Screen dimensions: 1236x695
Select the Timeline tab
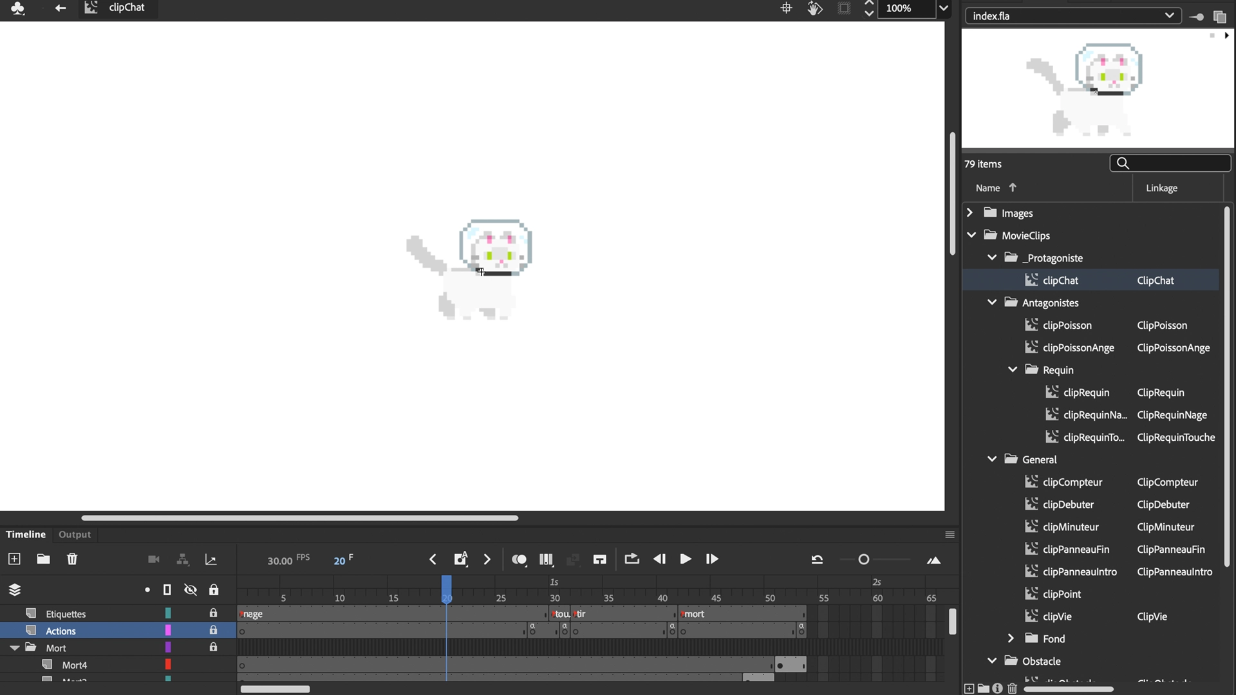[26, 534]
